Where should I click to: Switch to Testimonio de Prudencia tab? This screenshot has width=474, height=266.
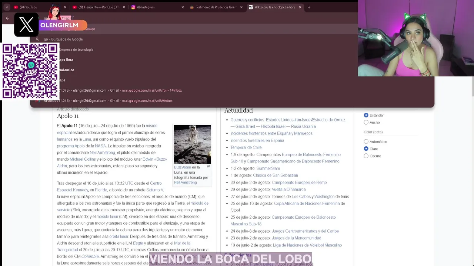(217, 7)
